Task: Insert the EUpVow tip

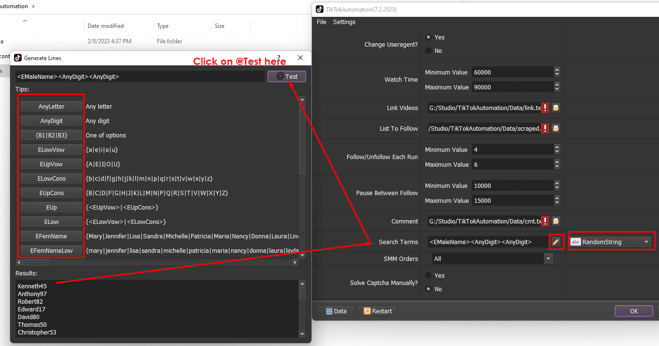Action: pyautogui.click(x=52, y=164)
